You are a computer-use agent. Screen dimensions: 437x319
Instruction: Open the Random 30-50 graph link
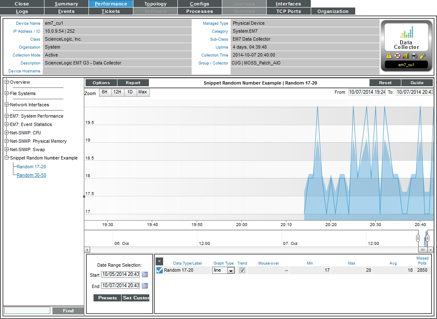31,175
